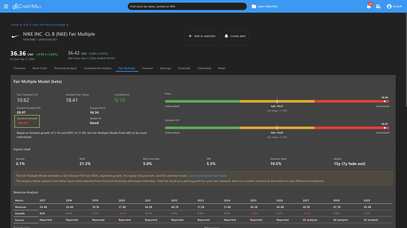Viewport: 407px width, 228px height.
Task: Open Watchlist from the top bar
Action: tap(265, 6)
